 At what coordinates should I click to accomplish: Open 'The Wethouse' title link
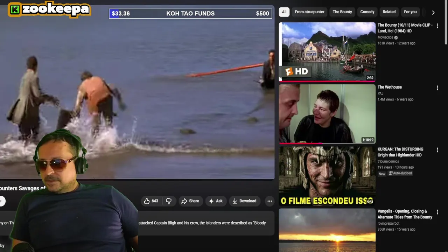(x=390, y=87)
